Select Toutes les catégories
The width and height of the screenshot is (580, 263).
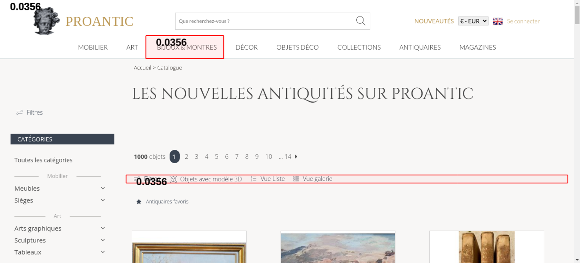click(x=43, y=160)
